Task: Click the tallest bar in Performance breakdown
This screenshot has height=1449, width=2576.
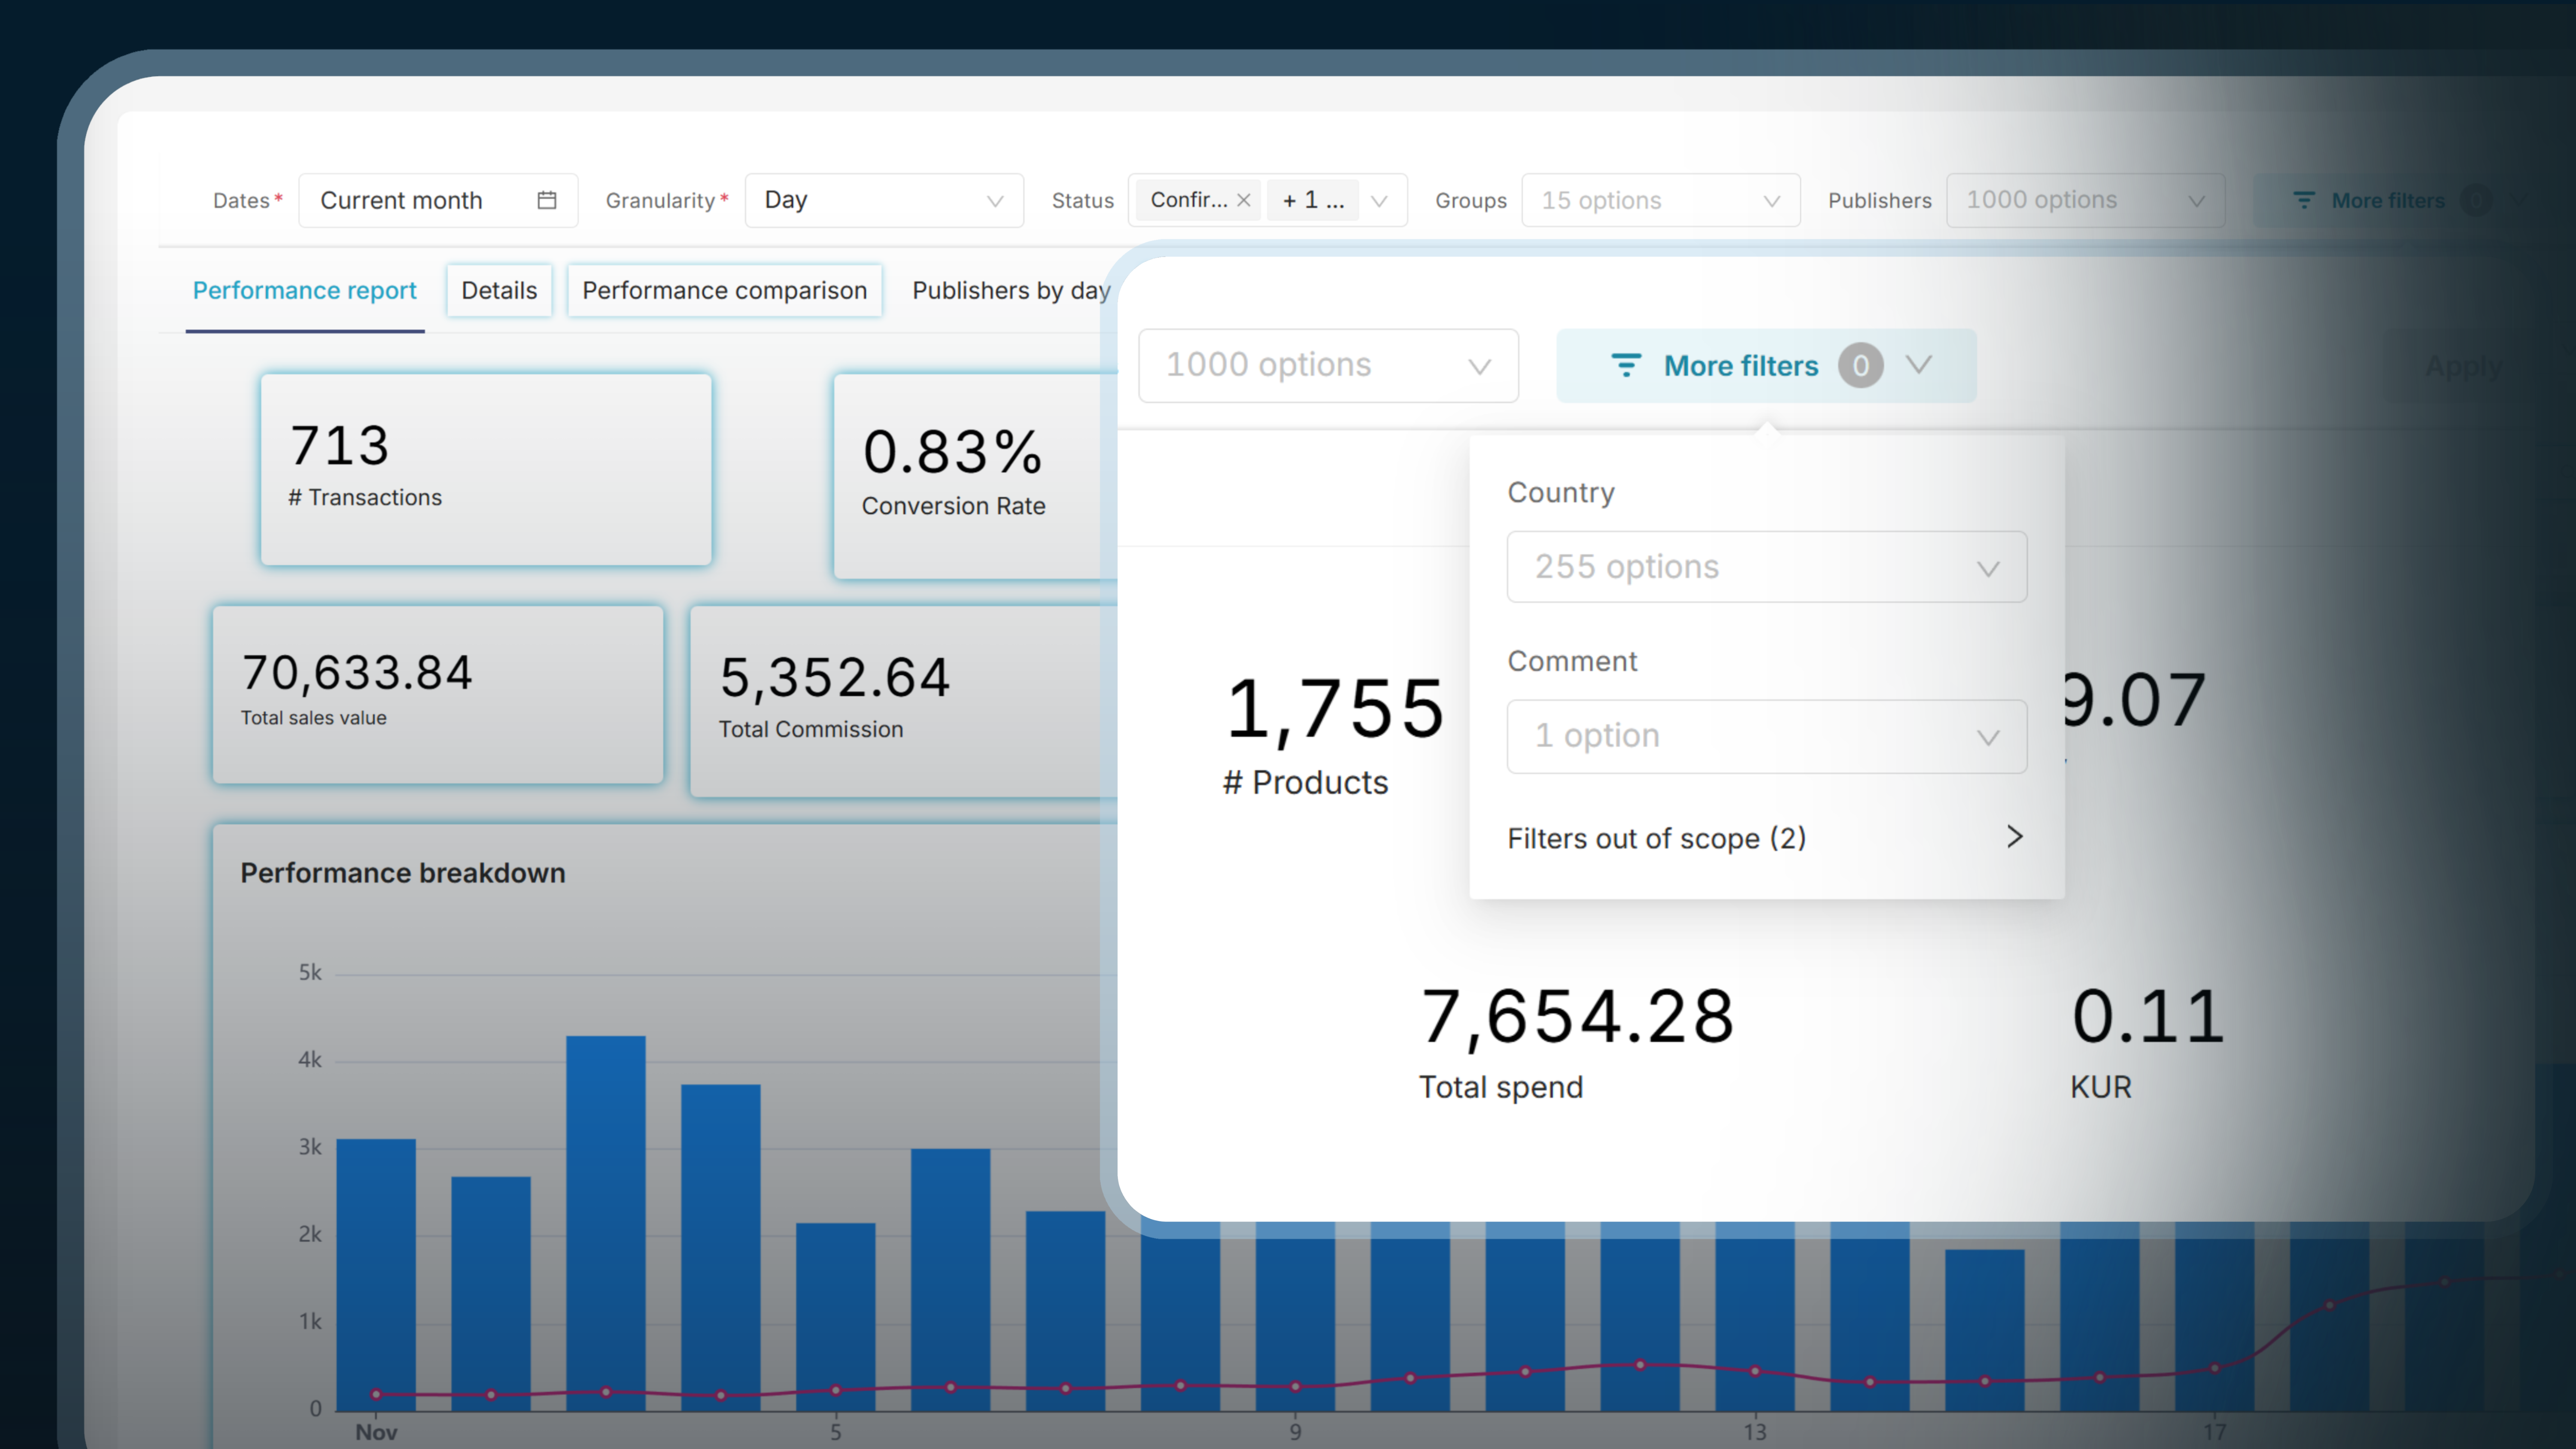Action: [x=605, y=1220]
